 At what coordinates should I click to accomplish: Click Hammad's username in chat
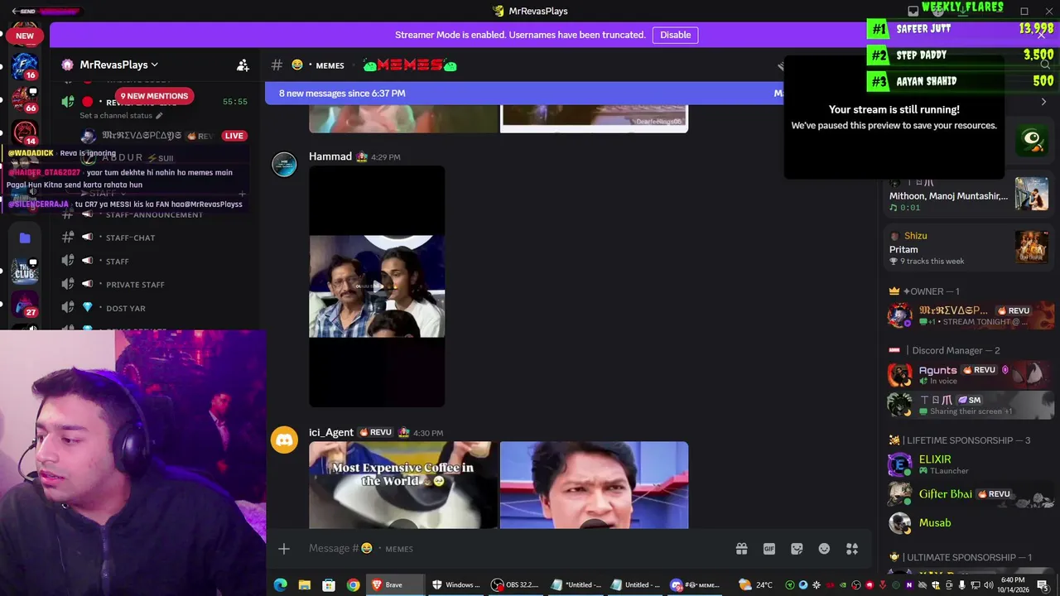[x=330, y=156]
